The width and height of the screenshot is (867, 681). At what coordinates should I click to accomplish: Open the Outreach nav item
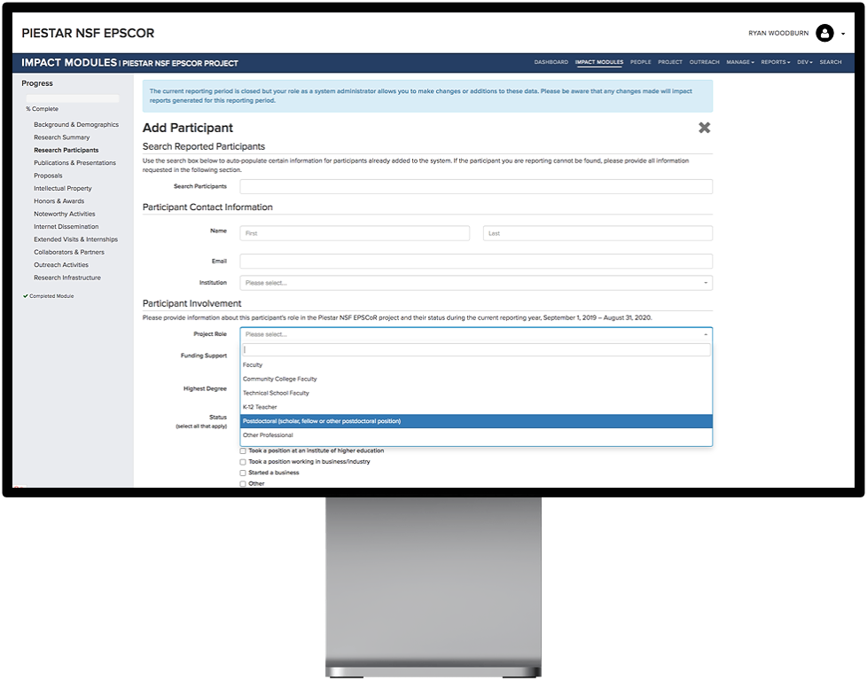(704, 62)
